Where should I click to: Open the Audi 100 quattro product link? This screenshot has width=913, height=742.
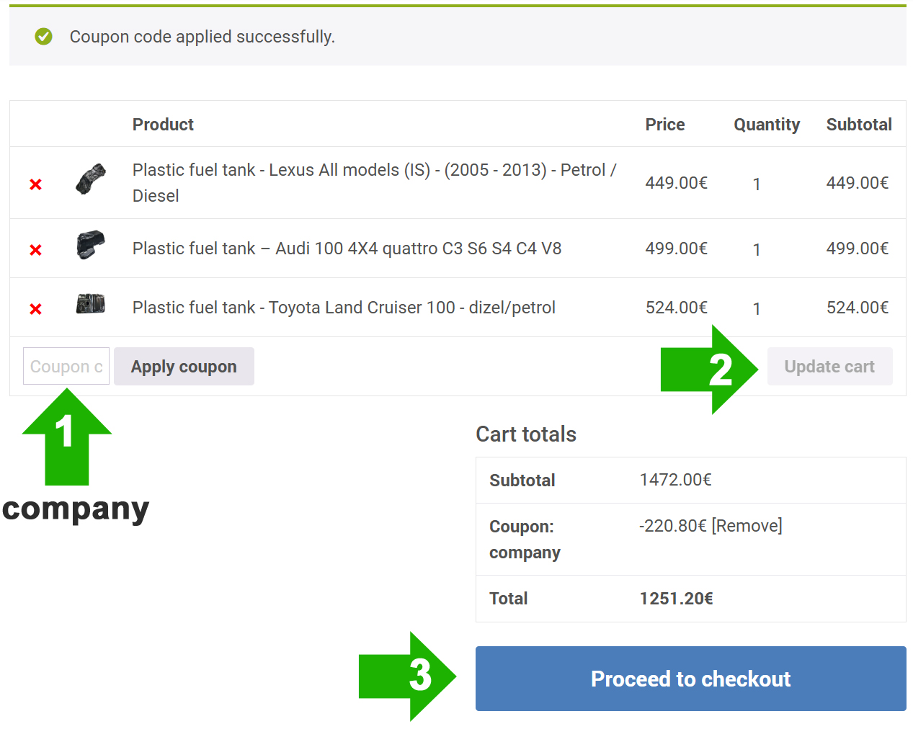tap(347, 249)
